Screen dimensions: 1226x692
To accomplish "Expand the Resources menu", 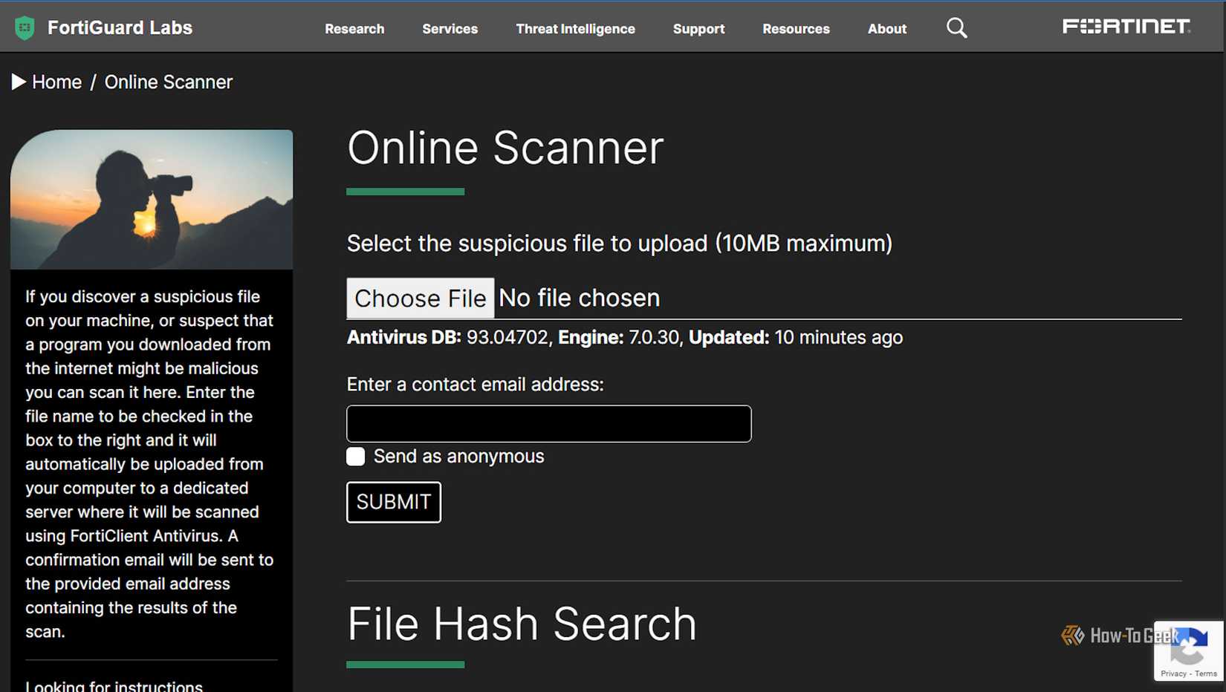I will (x=796, y=29).
